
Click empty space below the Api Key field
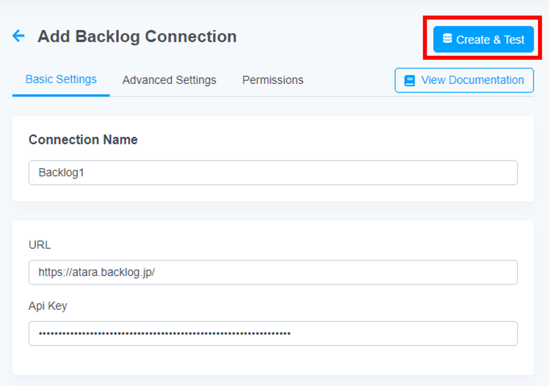273,360
